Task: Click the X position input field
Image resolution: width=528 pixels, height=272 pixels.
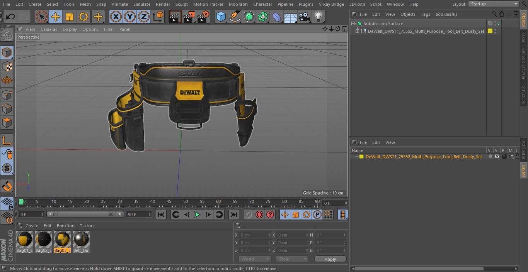Action: (x=255, y=235)
